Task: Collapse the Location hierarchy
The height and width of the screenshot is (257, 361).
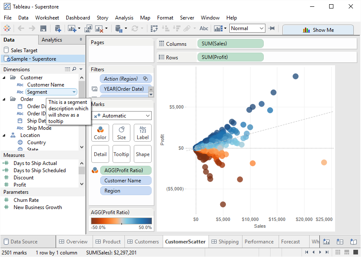Action: point(4,135)
